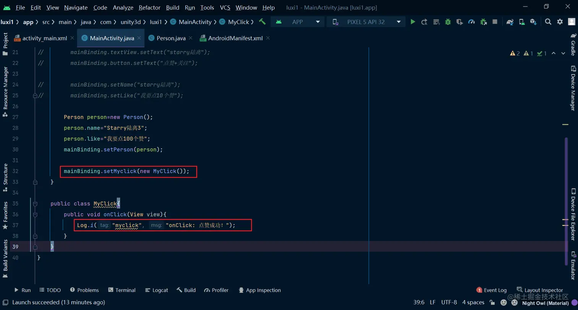Open the Problems tool window
Screen dimensions: 578x310
click(x=84, y=290)
